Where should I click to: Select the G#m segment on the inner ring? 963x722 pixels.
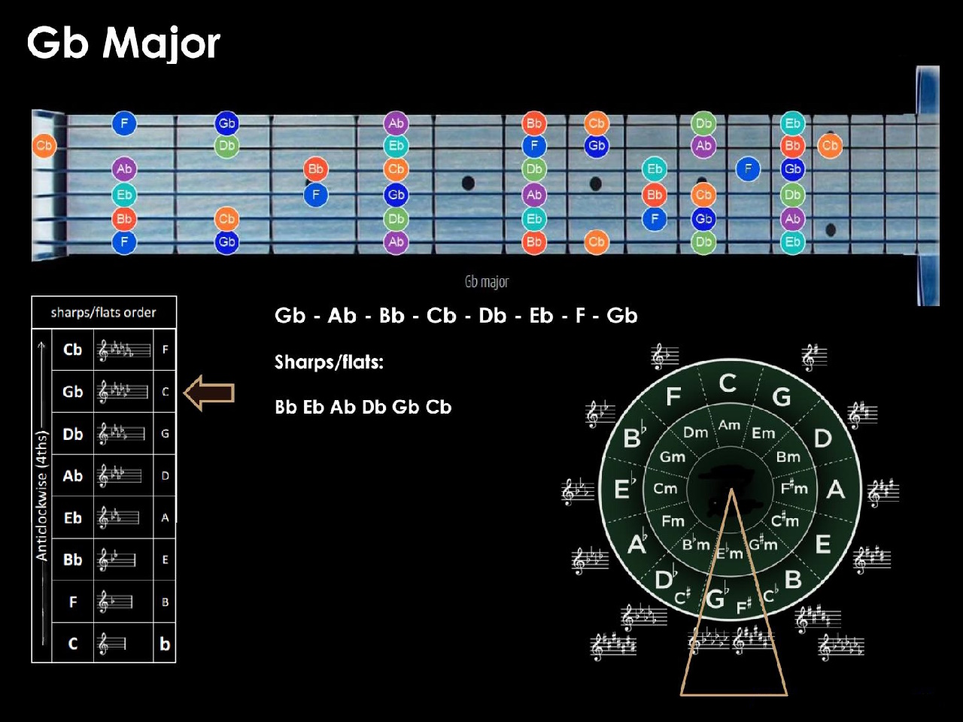click(x=763, y=544)
